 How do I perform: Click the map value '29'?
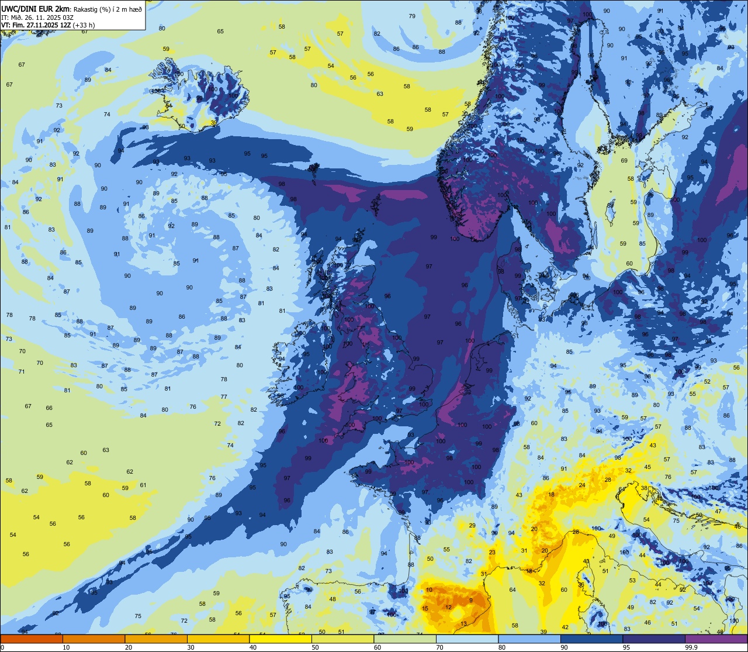[x=472, y=526]
